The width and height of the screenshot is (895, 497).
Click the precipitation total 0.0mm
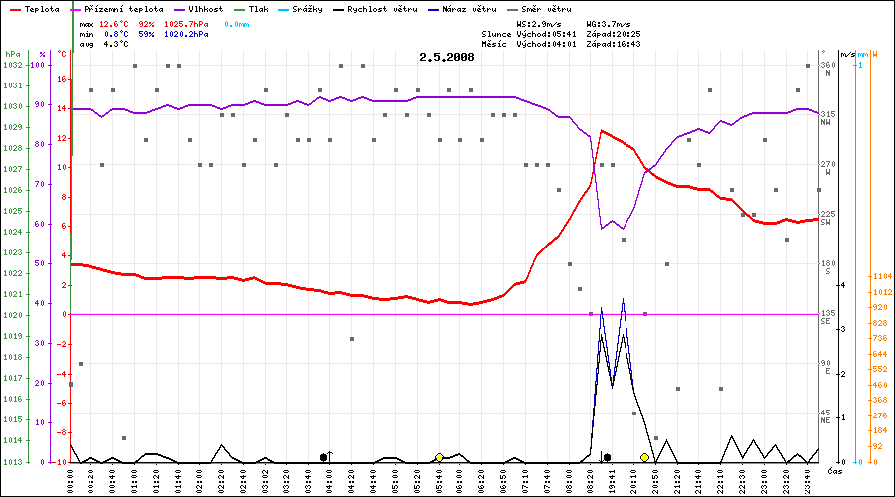[x=237, y=24]
